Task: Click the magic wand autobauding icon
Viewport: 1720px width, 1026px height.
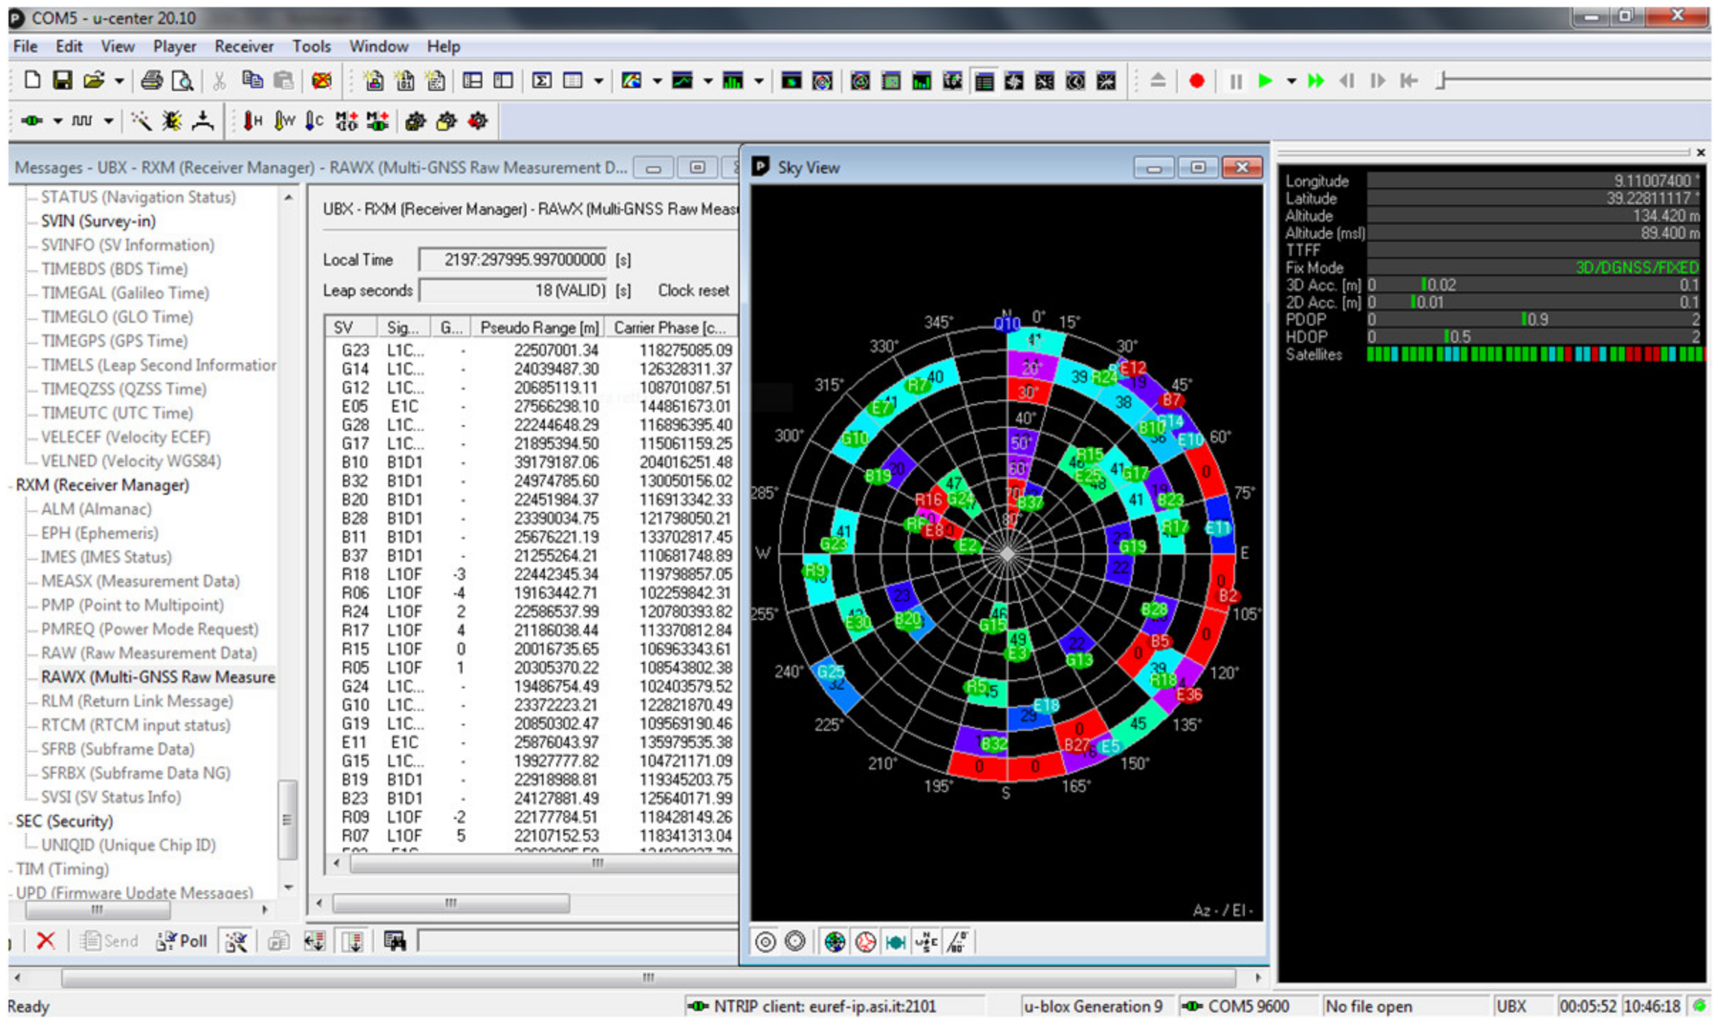Action: click(x=141, y=122)
